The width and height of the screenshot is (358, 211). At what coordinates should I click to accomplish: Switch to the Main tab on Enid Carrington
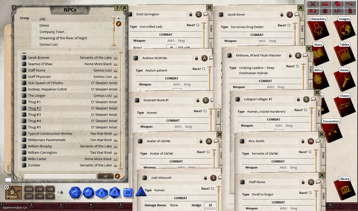211,28
